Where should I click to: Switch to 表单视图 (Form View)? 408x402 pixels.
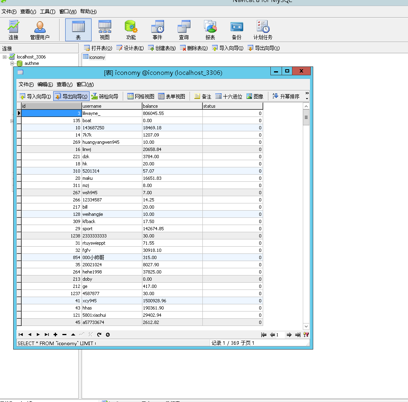172,96
